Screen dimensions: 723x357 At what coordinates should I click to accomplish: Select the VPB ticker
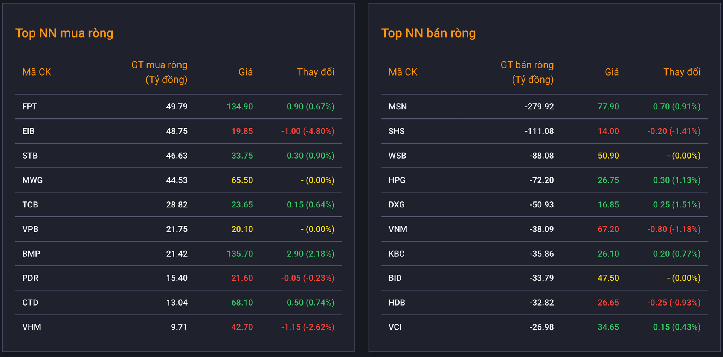click(x=30, y=229)
